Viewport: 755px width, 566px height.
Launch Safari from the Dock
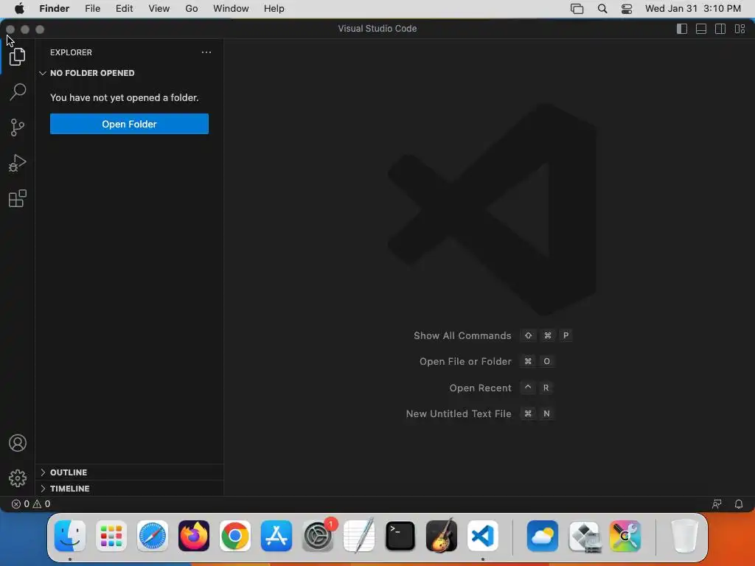point(153,536)
